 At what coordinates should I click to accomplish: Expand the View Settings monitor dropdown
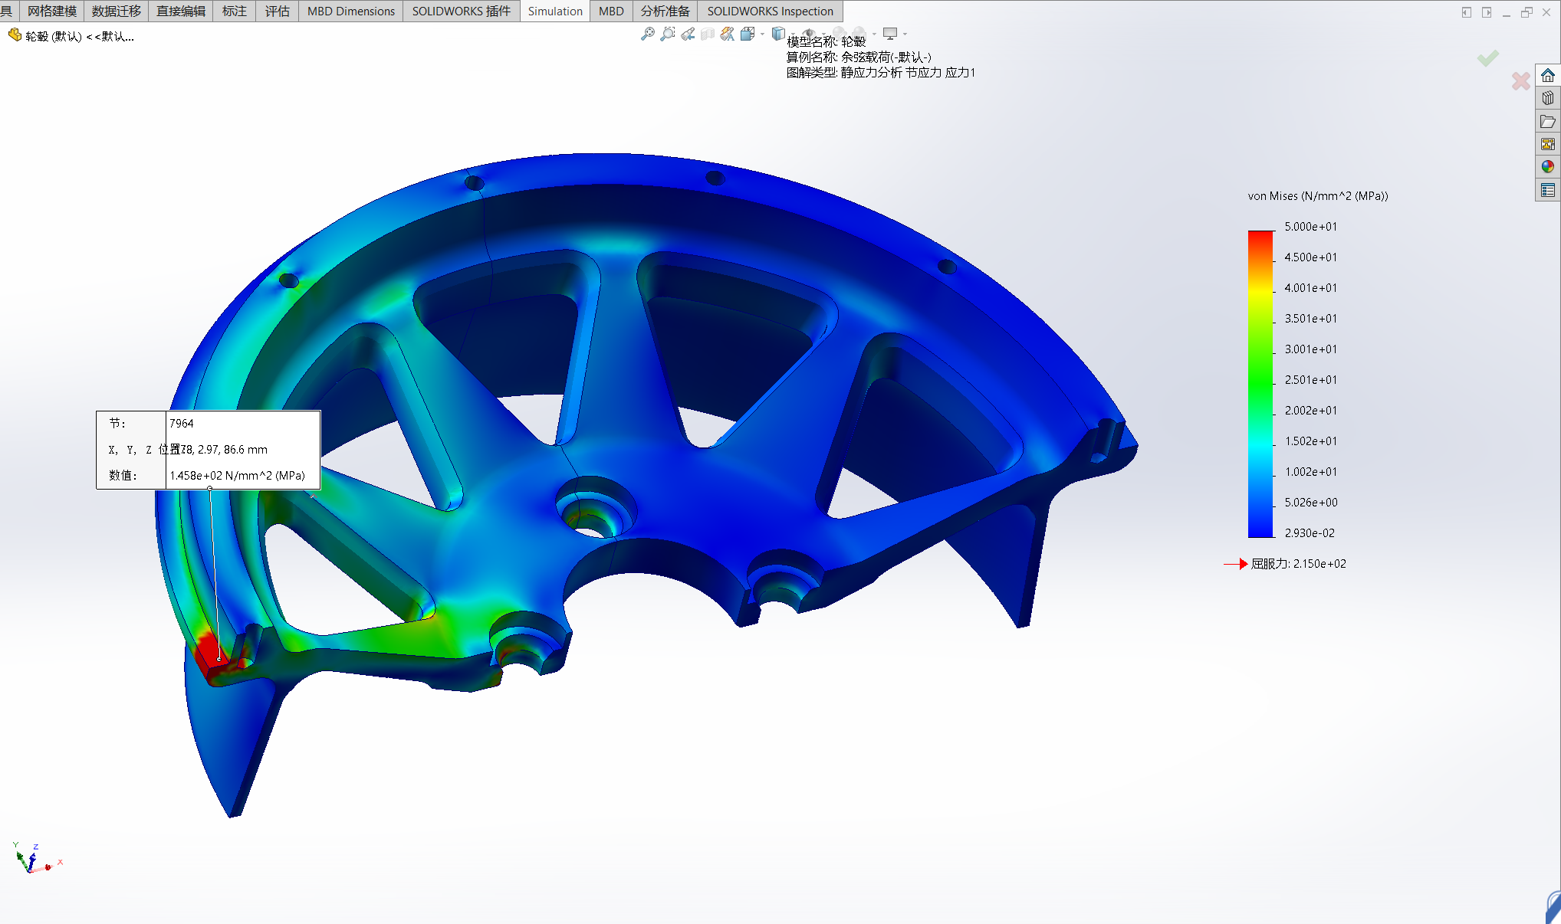pos(905,34)
